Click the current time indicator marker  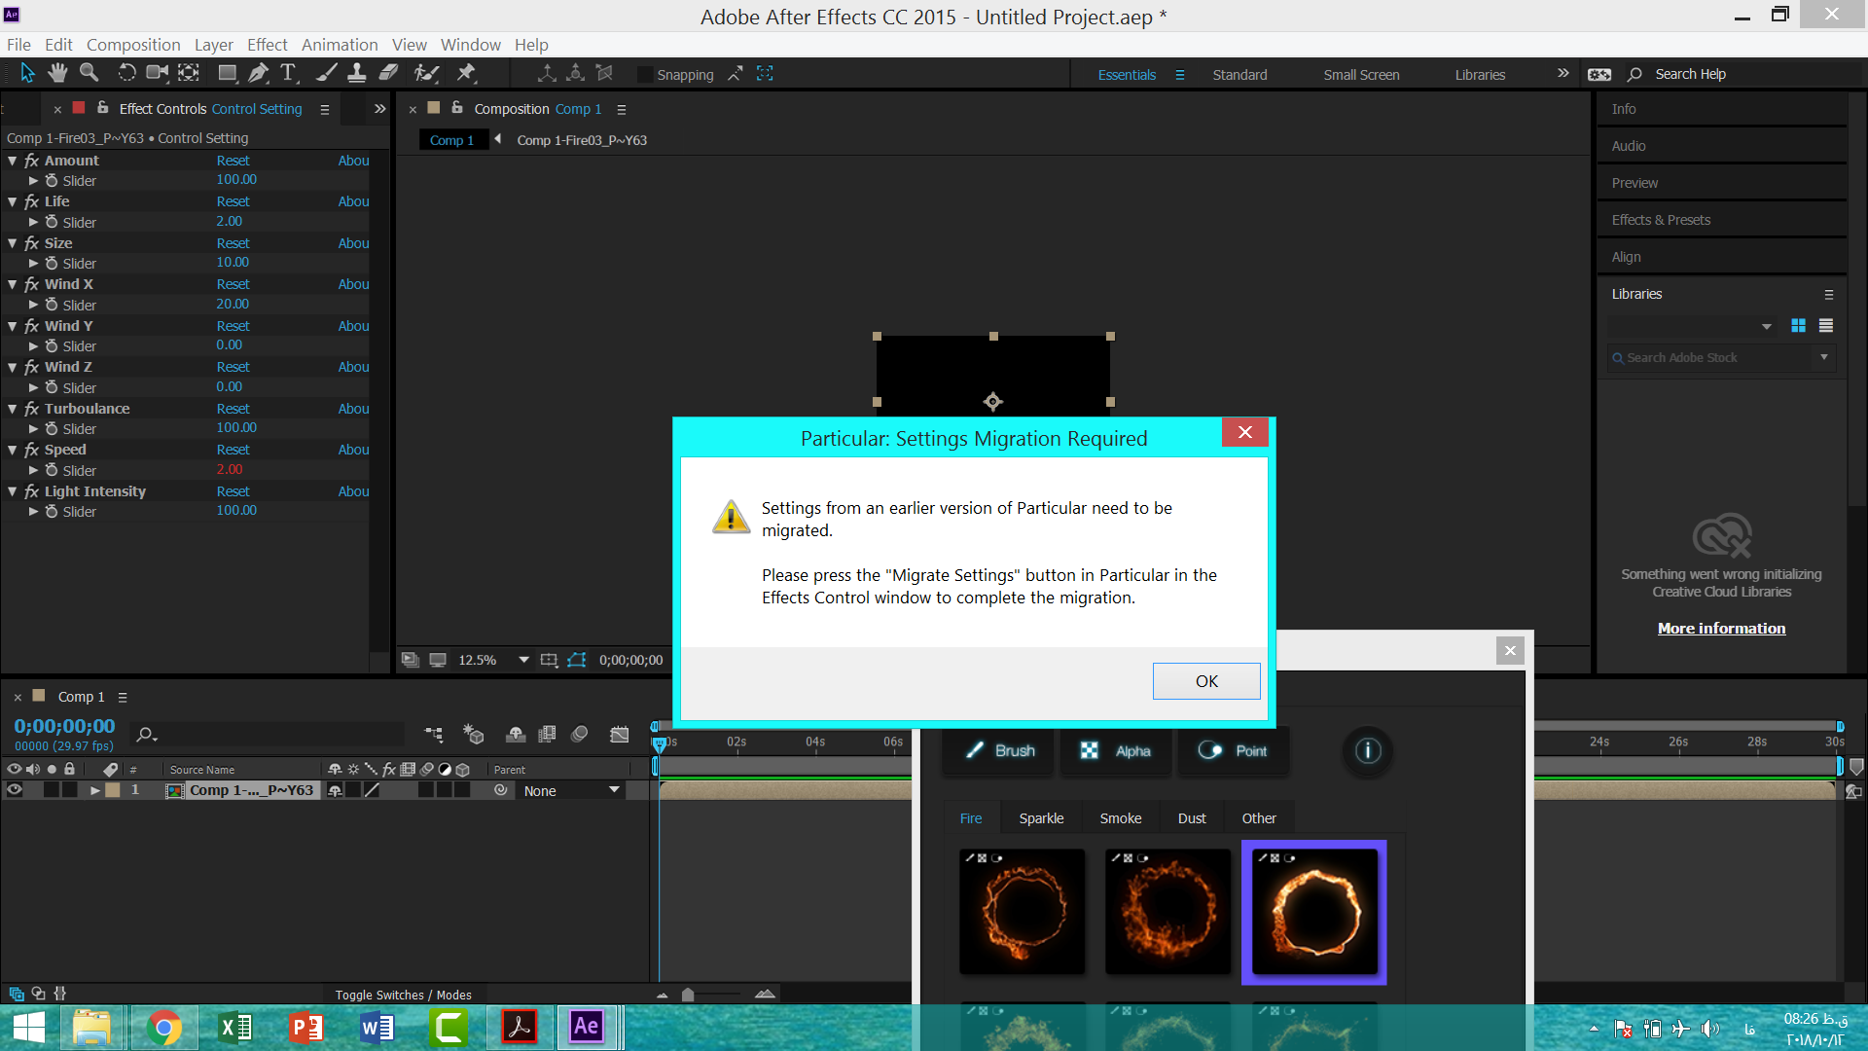coord(660,744)
